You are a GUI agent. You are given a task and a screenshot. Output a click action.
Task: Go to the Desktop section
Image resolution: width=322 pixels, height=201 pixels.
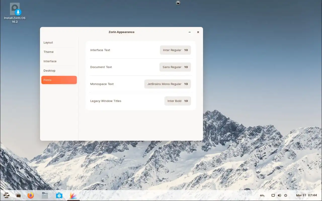pyautogui.click(x=59, y=71)
